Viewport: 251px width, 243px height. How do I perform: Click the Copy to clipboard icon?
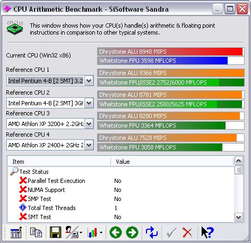36,232
